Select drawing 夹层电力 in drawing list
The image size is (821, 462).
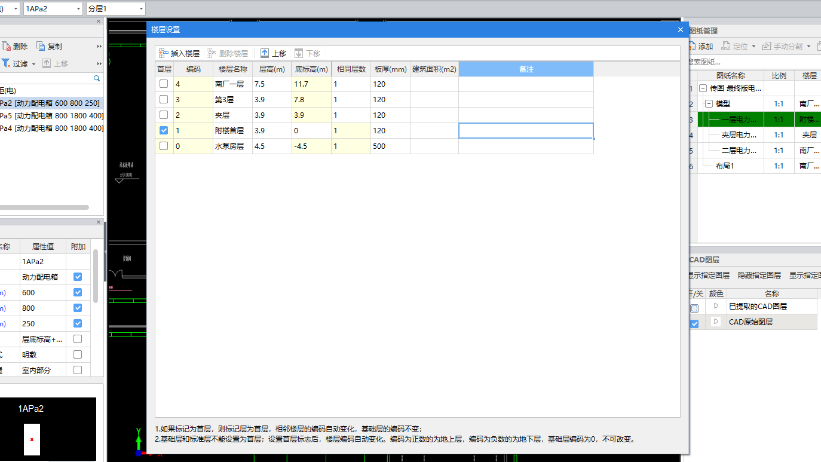click(739, 135)
